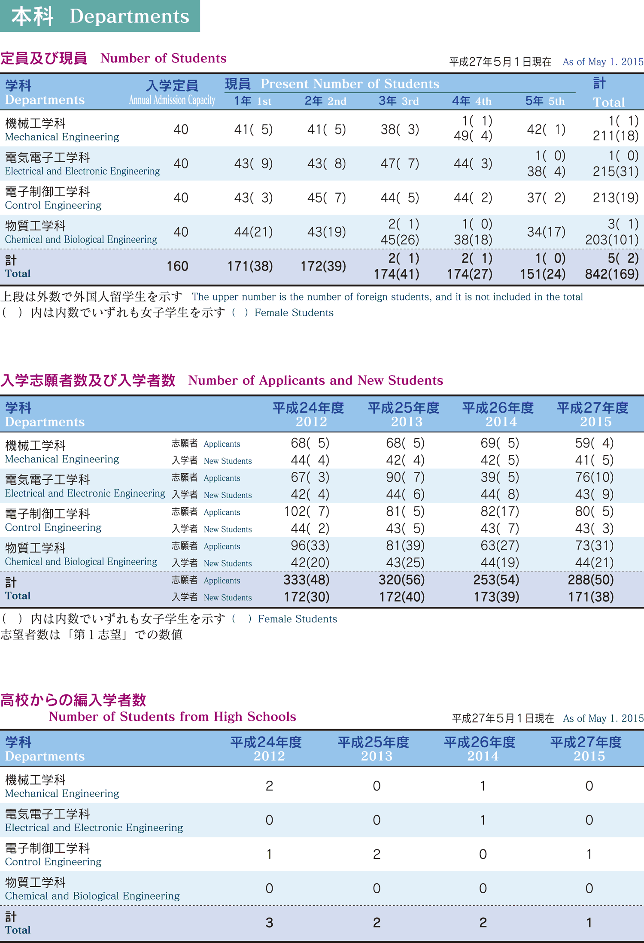Select the 高校からの編入学者数 heading

point(73,700)
